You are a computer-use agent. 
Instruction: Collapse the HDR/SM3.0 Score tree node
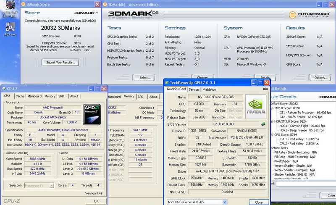(272, 121)
